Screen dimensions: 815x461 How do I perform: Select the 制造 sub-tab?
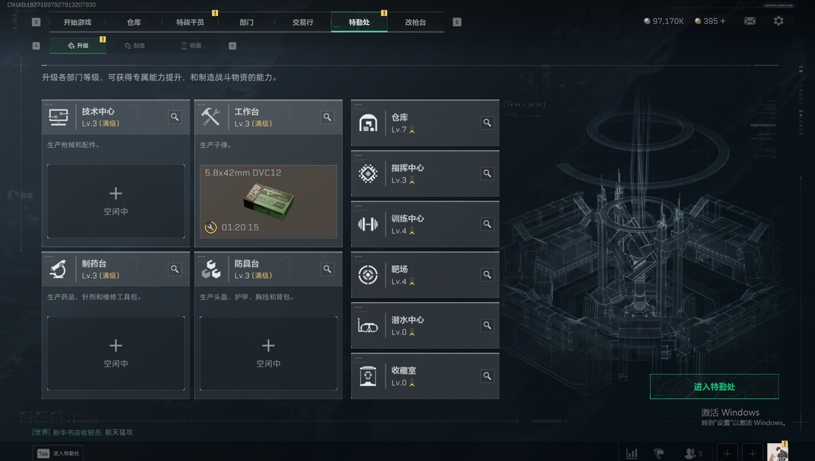[134, 46]
